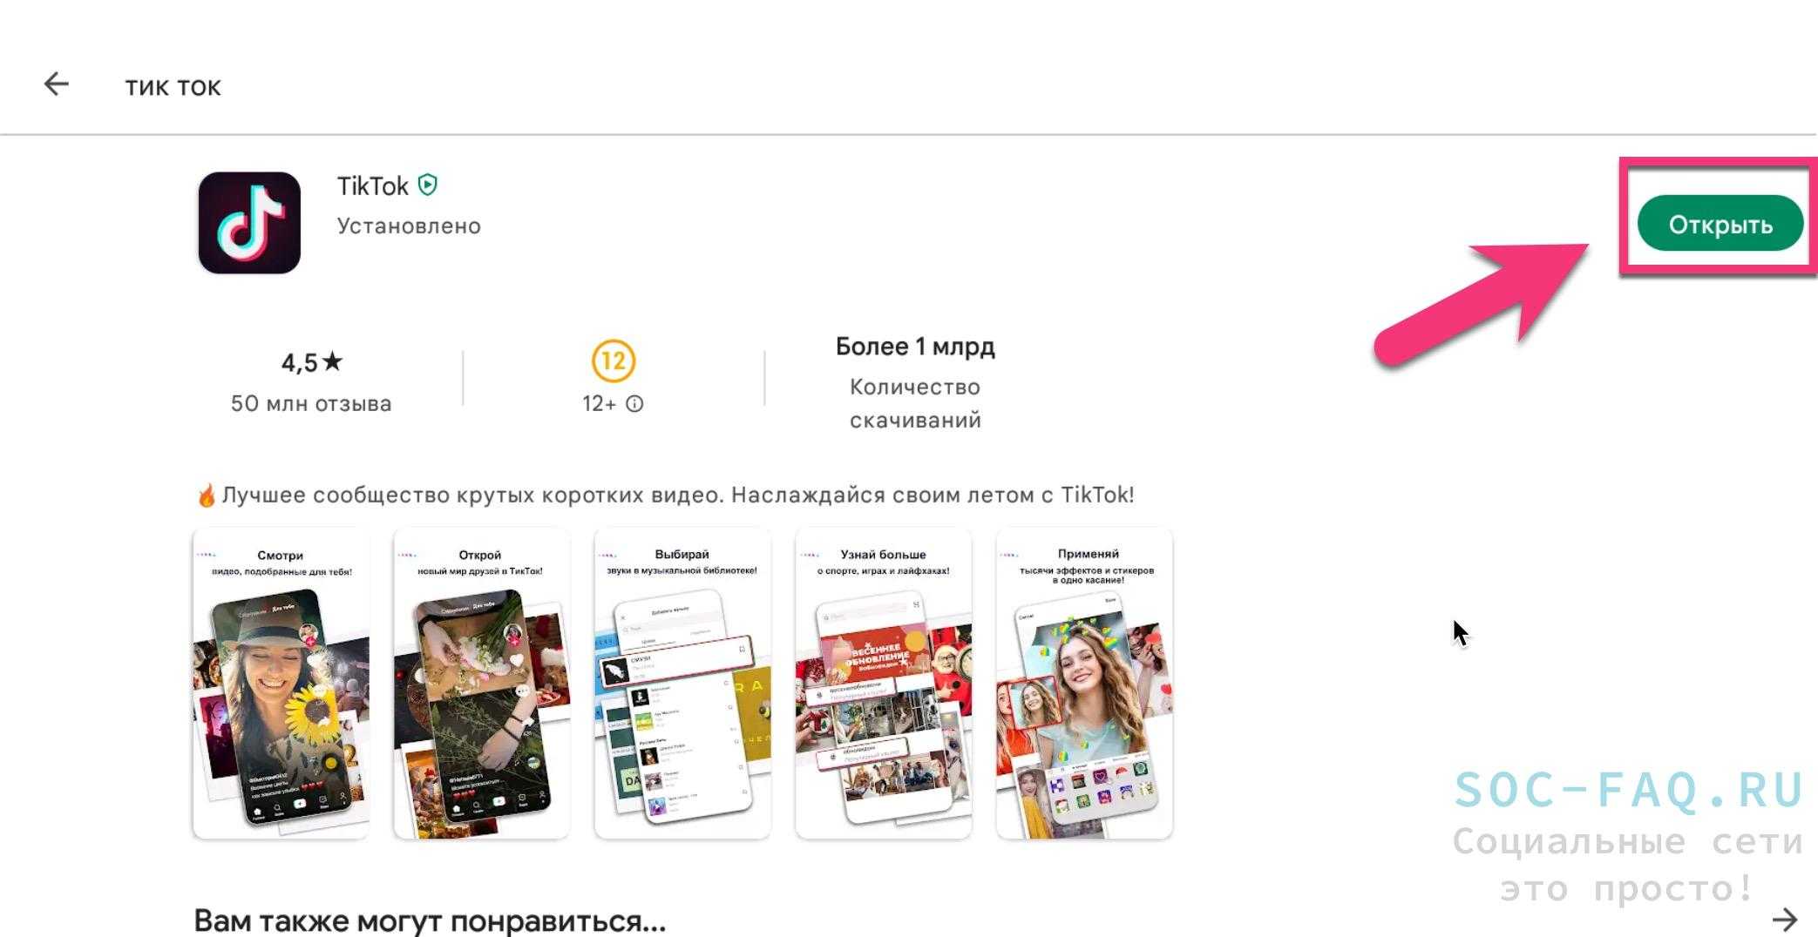Expand similar apps with the right arrow
The width and height of the screenshot is (1818, 937).
[x=1784, y=920]
